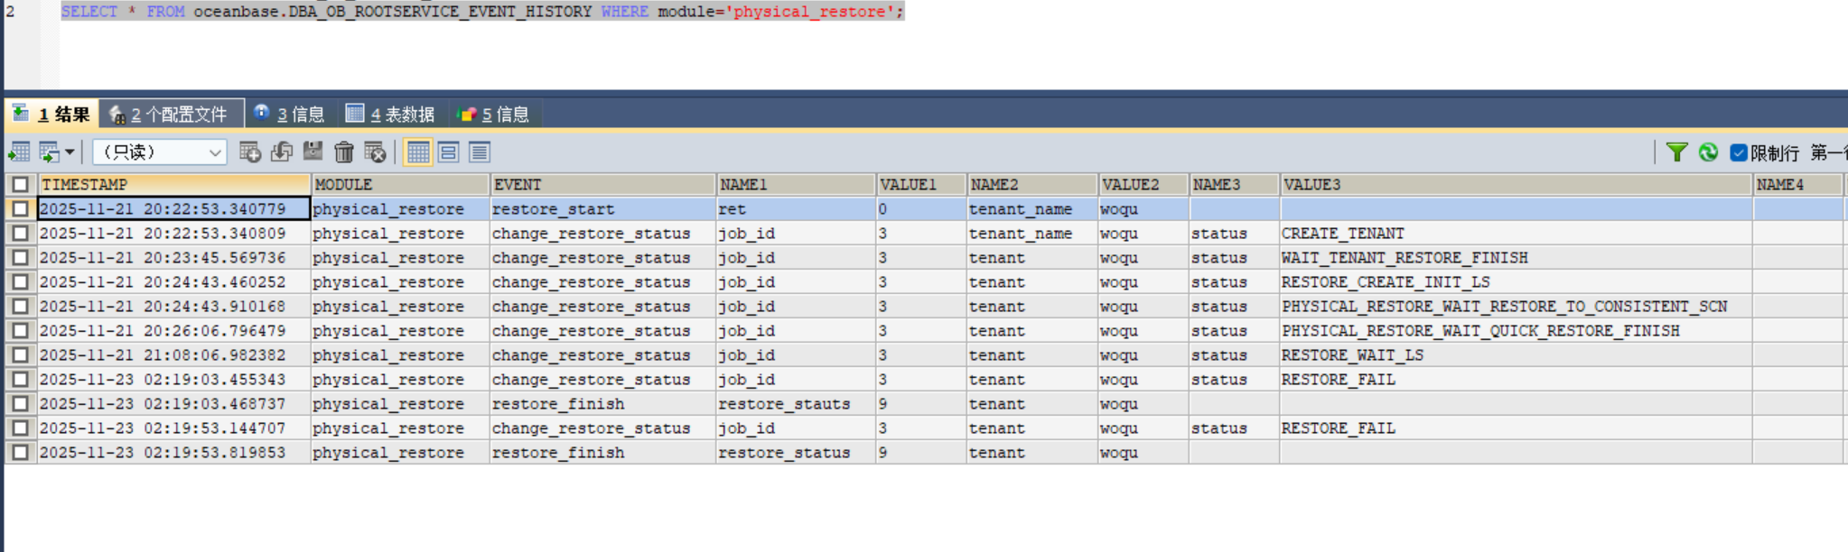Switch to text view icon
The image size is (1848, 552).
[x=480, y=152]
